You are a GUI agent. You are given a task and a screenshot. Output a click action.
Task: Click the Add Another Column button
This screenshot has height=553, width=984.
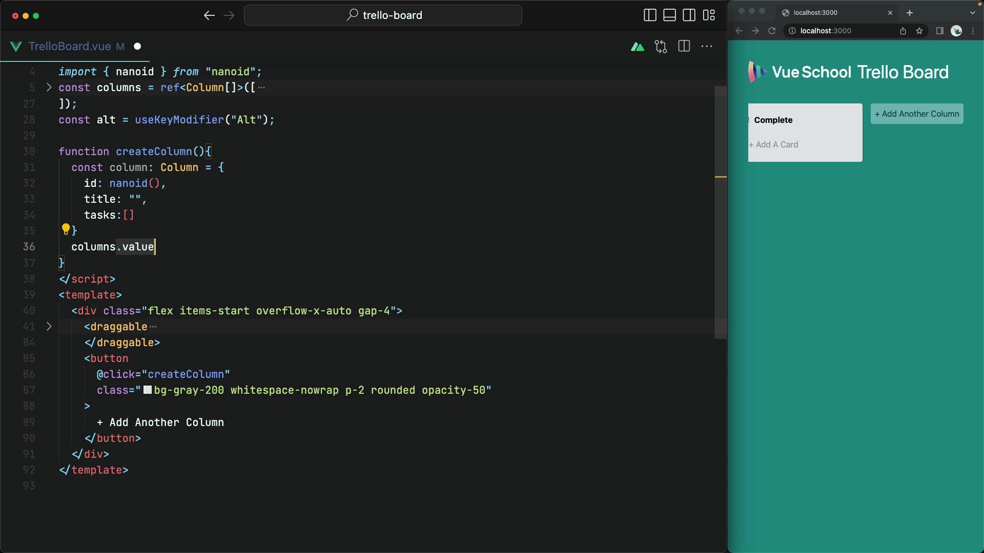(x=916, y=114)
